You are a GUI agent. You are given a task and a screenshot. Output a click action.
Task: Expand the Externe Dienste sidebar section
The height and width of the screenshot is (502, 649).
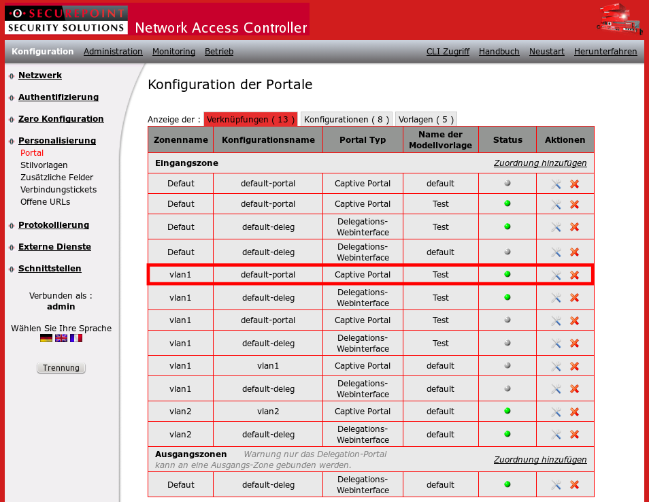pos(54,246)
